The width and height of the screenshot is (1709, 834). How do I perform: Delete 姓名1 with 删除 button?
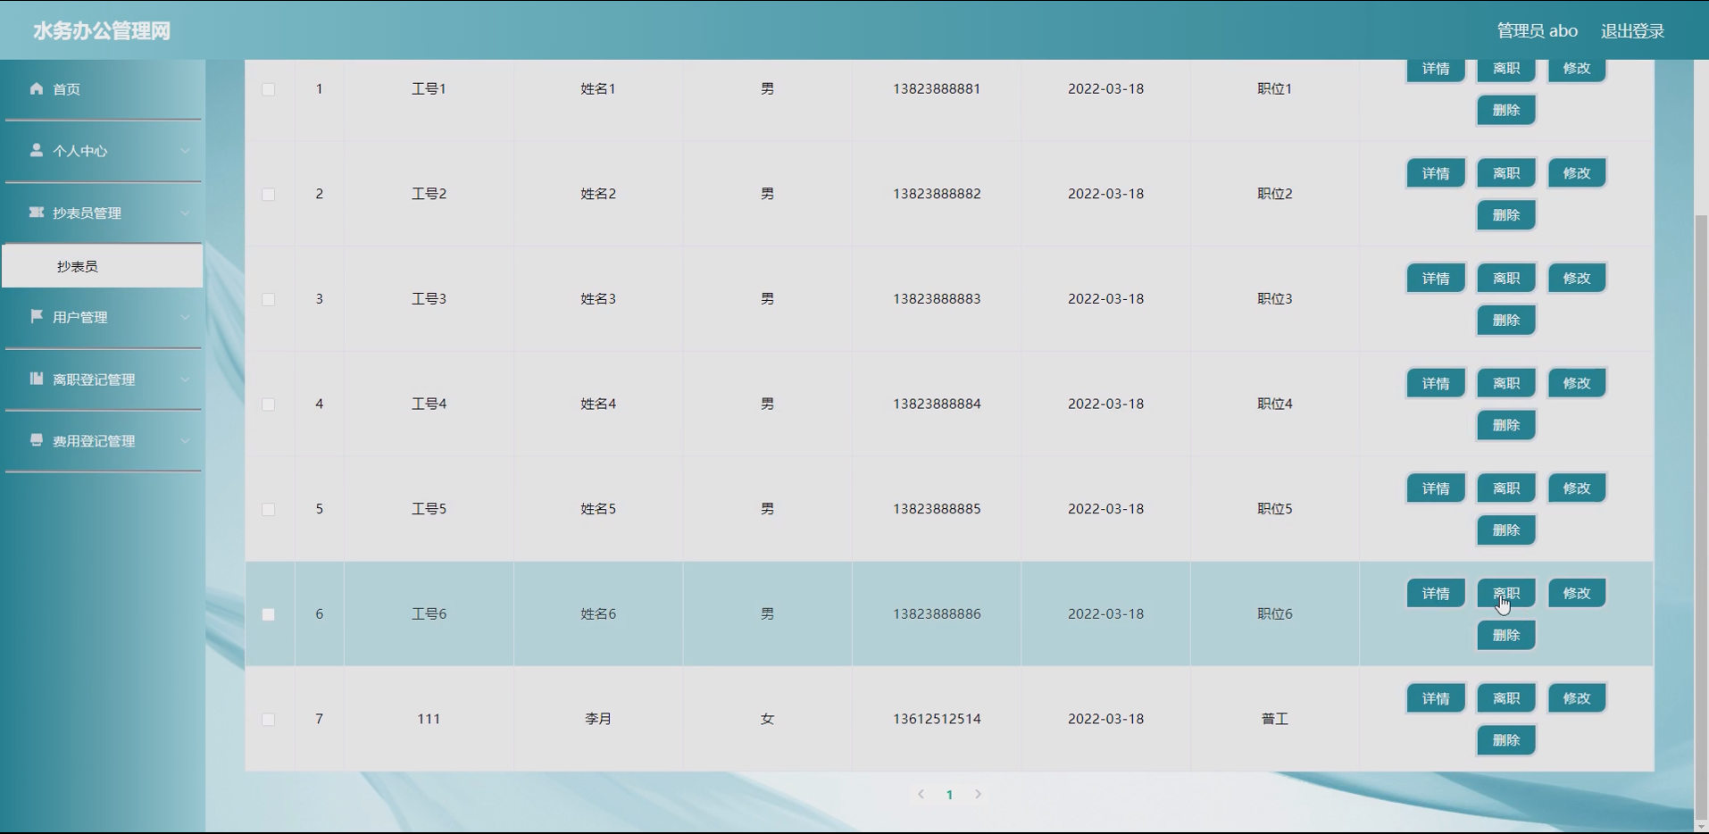click(1506, 110)
